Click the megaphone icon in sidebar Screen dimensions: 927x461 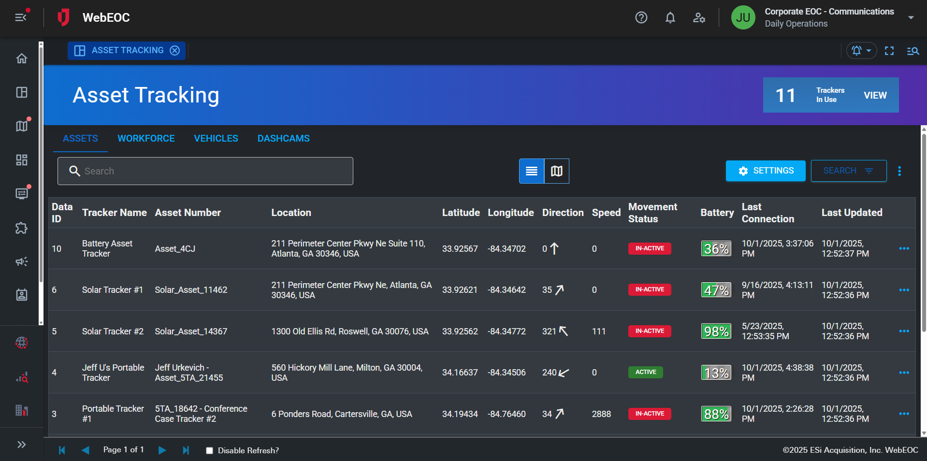tap(22, 261)
